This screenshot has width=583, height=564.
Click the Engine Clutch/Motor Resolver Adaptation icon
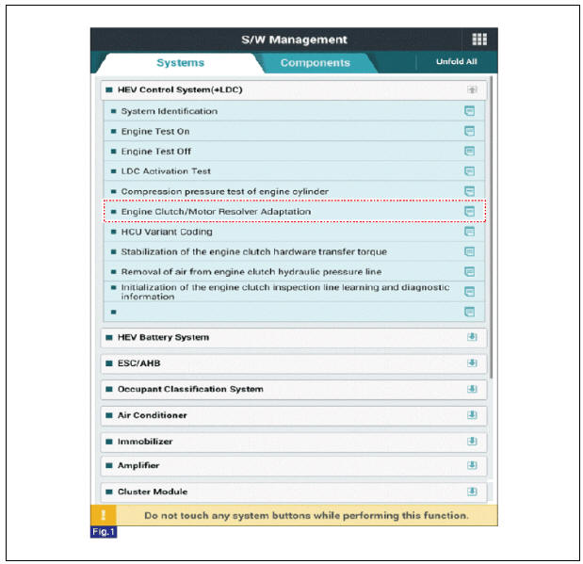(470, 212)
